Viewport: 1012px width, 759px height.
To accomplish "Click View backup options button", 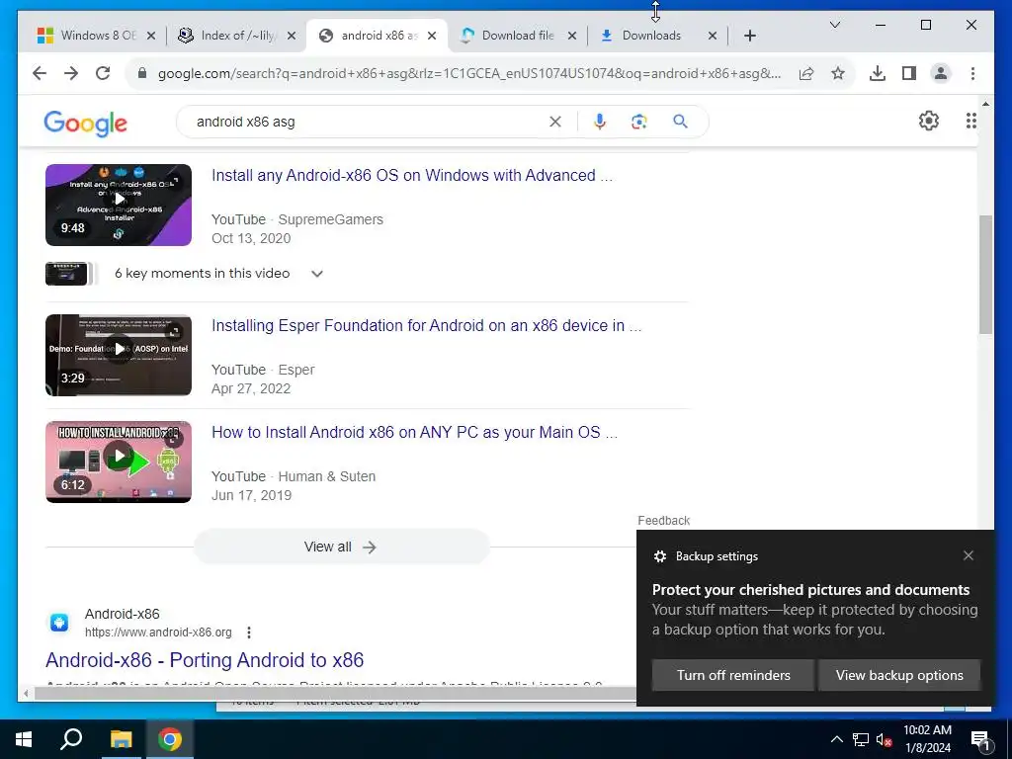I will (899, 675).
